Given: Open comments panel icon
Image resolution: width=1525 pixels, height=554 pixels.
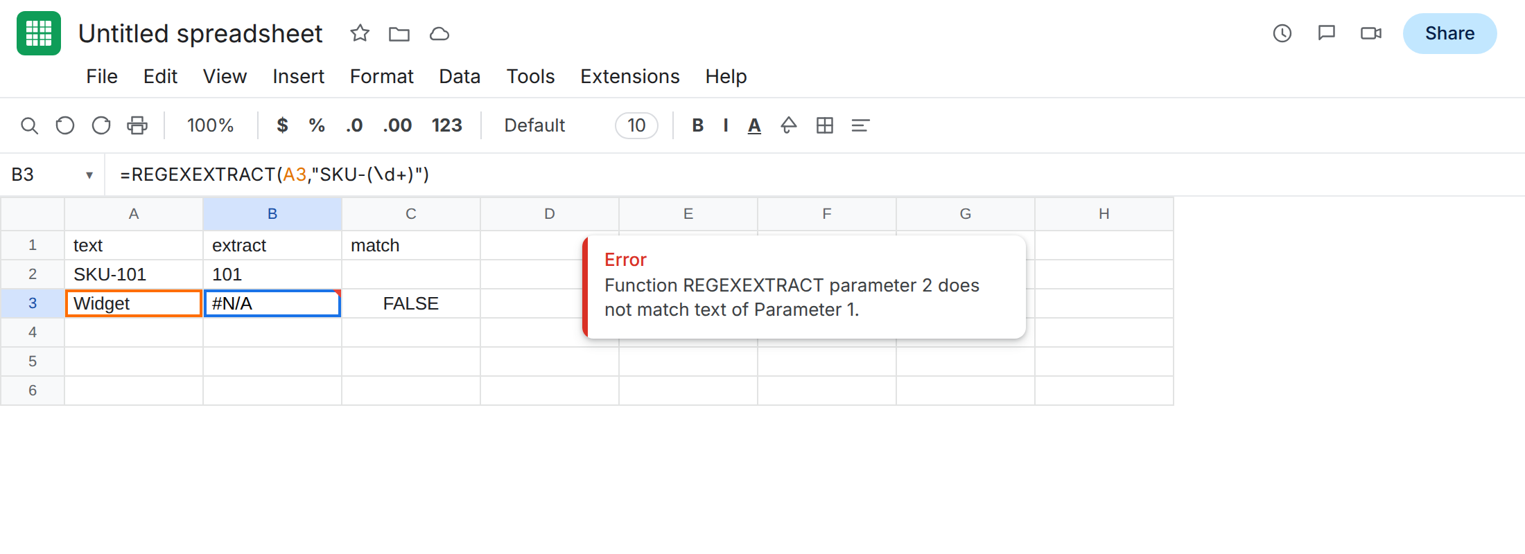Looking at the screenshot, I should [1327, 33].
